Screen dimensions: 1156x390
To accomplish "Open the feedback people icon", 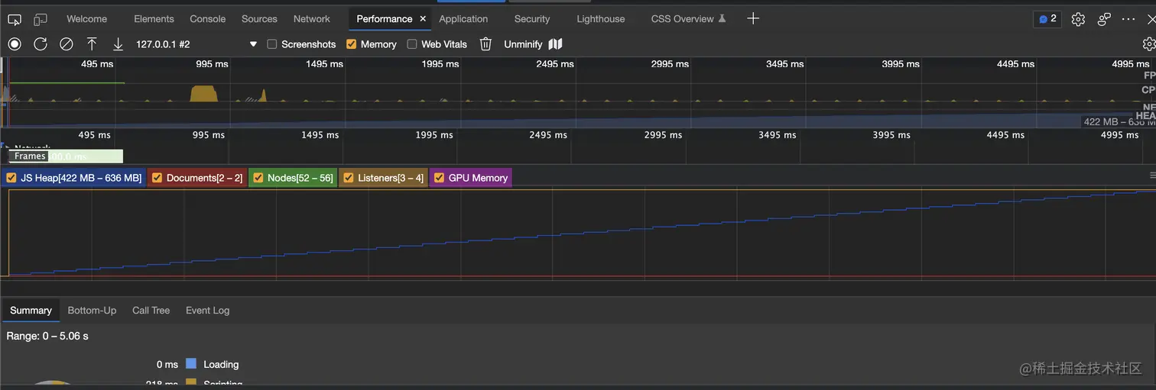I will (x=1104, y=19).
